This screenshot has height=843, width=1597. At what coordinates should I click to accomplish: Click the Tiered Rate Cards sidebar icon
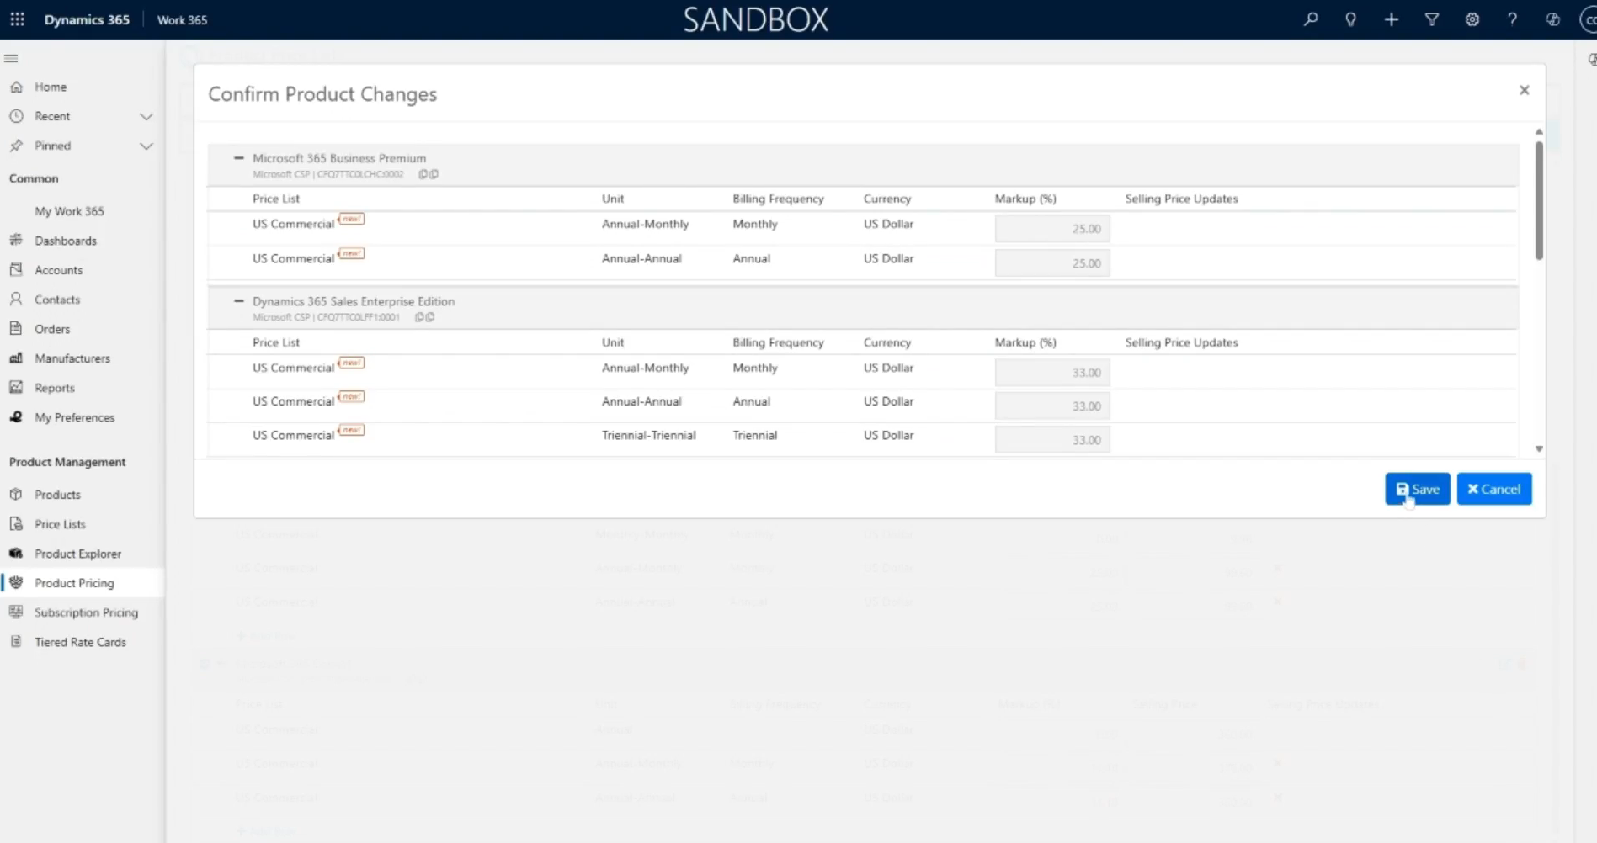click(16, 642)
